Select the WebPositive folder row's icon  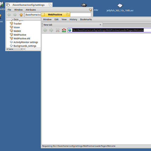tap(11, 35)
